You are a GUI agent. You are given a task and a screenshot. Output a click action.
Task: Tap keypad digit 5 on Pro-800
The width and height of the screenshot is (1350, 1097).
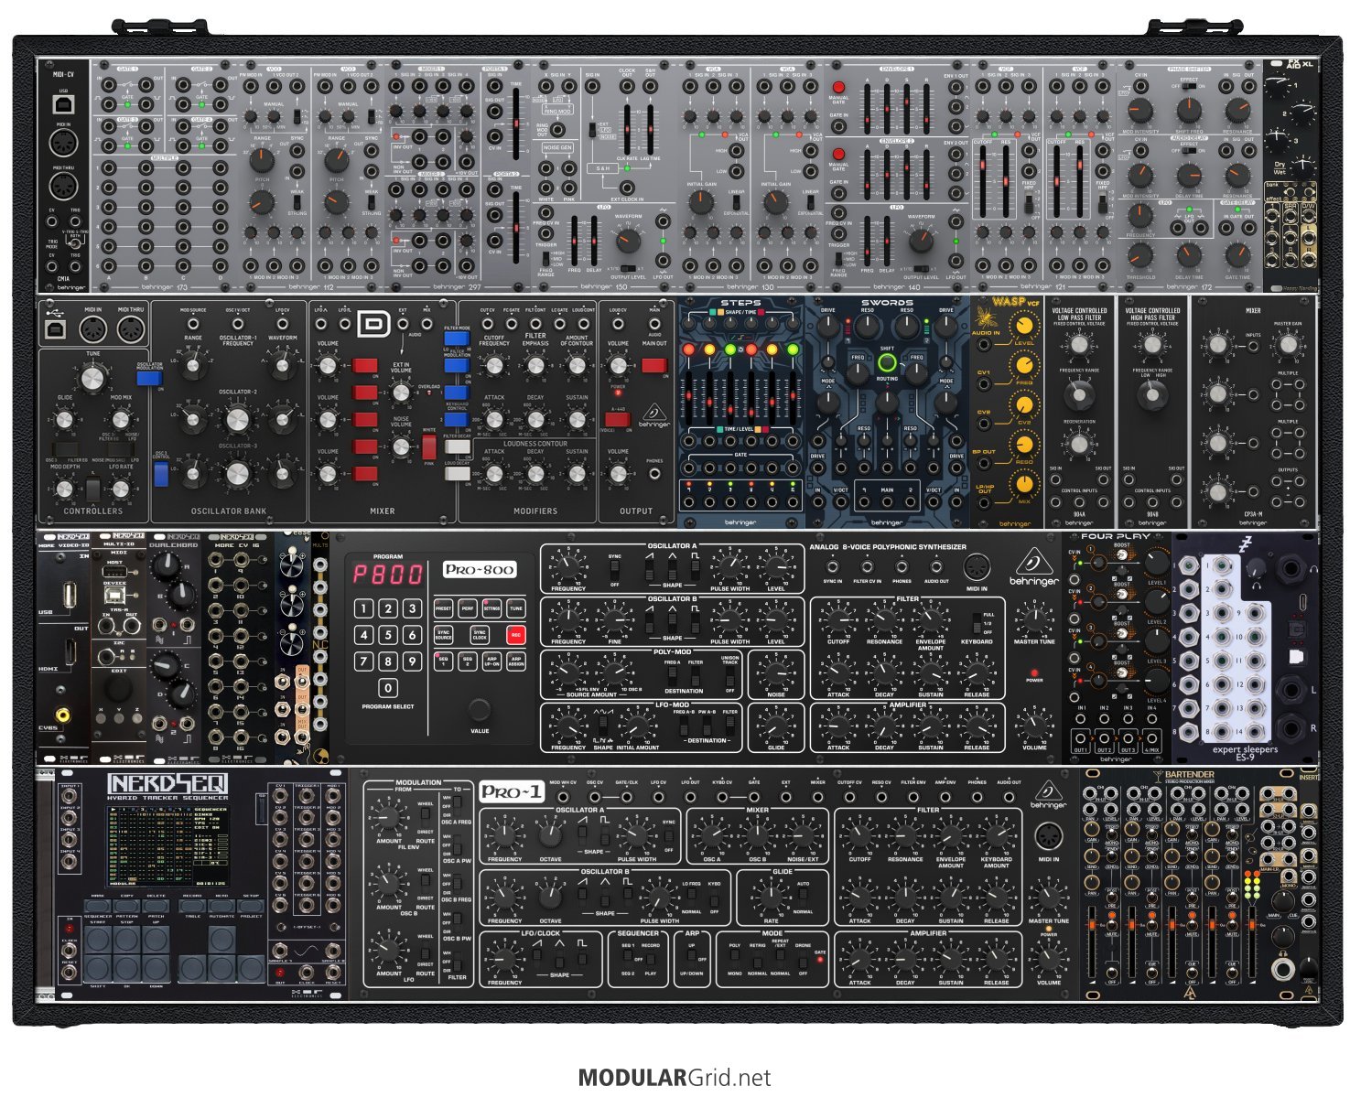click(388, 635)
